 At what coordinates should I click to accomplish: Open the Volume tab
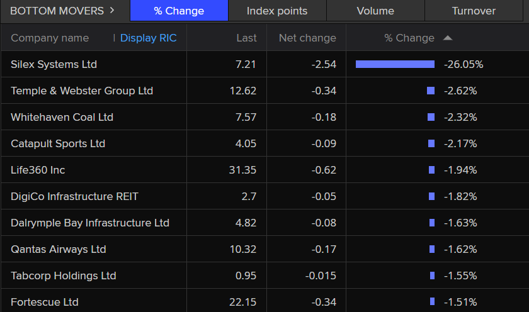coord(375,11)
